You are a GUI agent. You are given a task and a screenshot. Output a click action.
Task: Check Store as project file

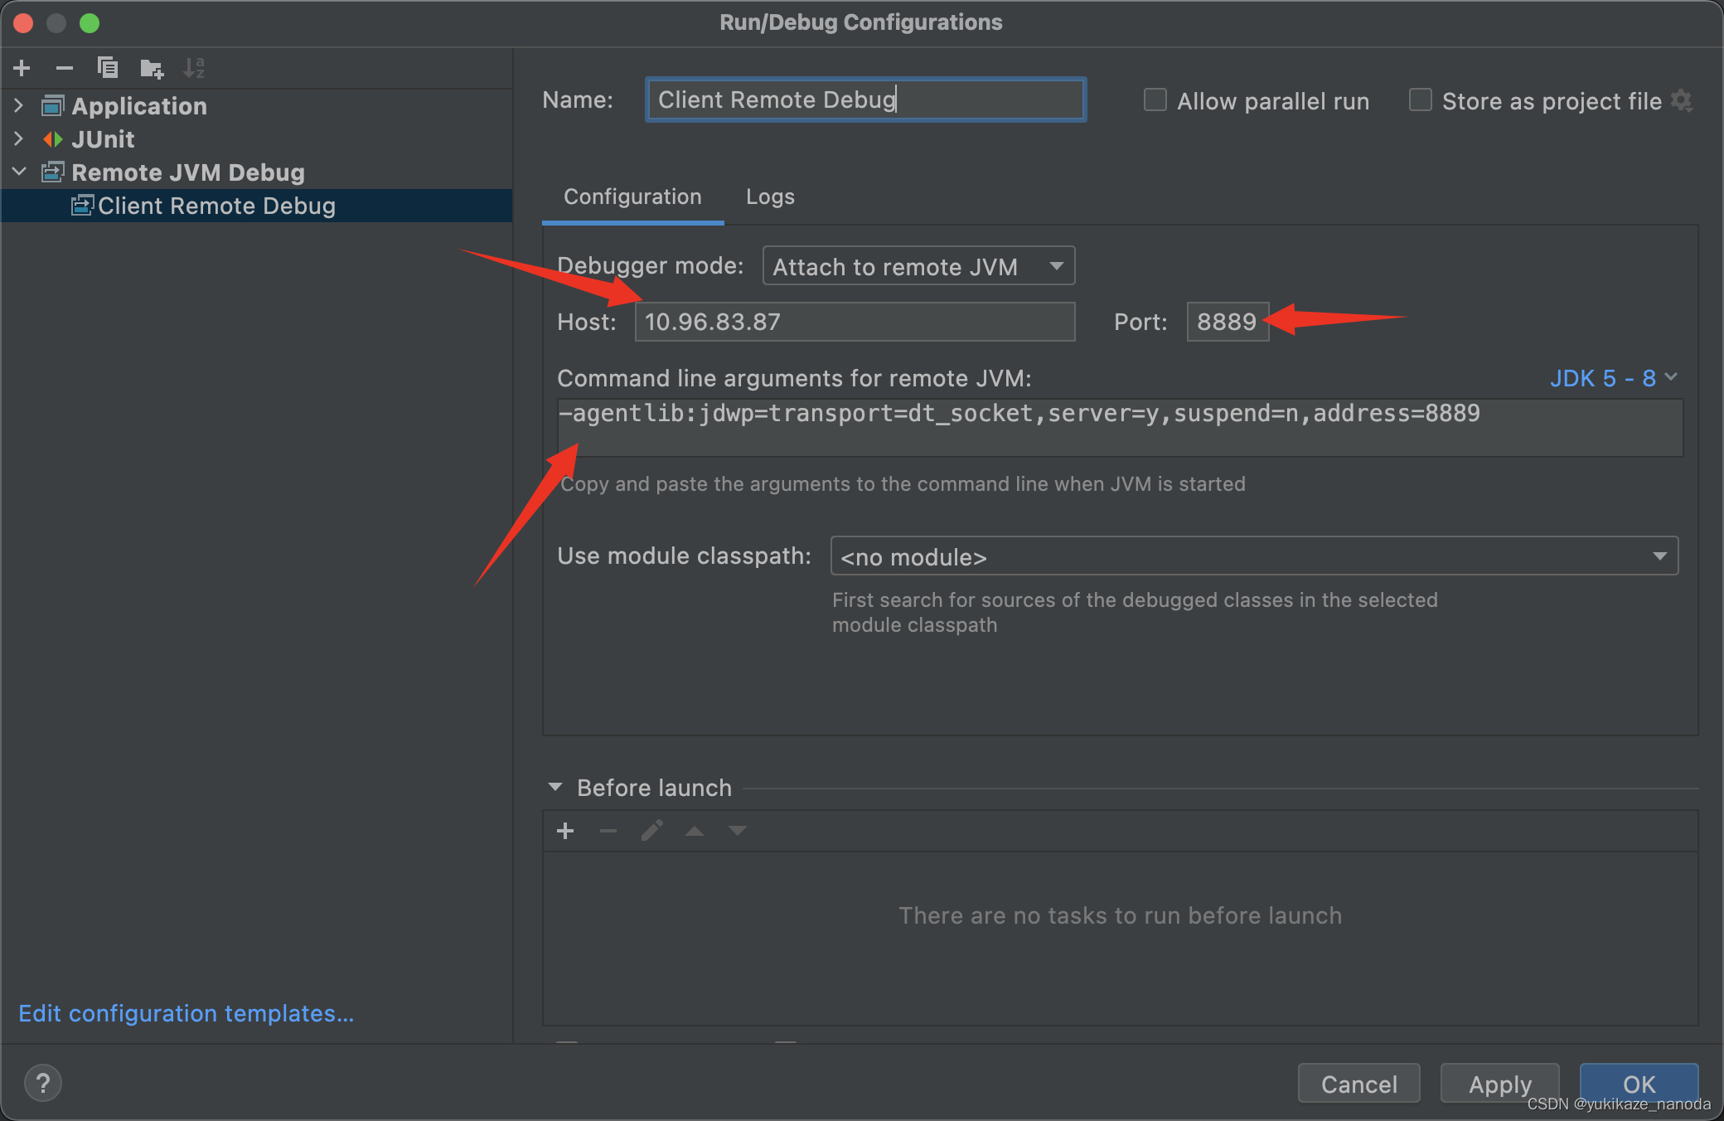pyautogui.click(x=1420, y=99)
